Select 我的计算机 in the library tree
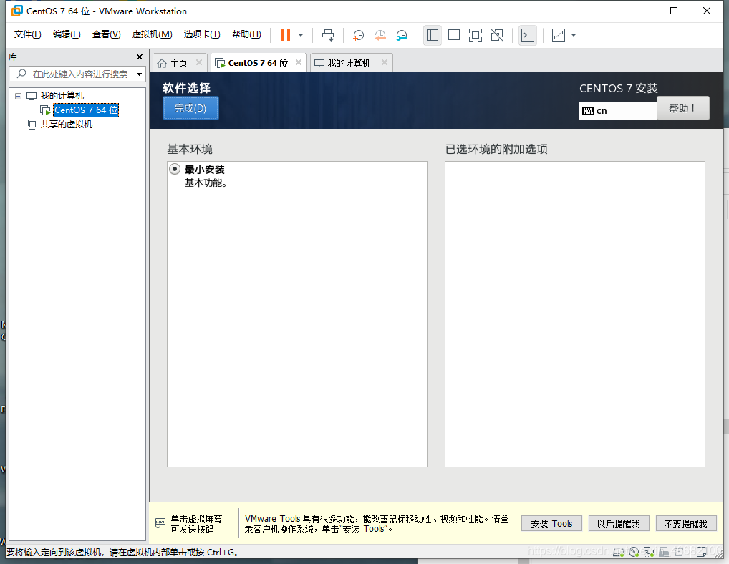The width and height of the screenshot is (729, 564). 62,96
